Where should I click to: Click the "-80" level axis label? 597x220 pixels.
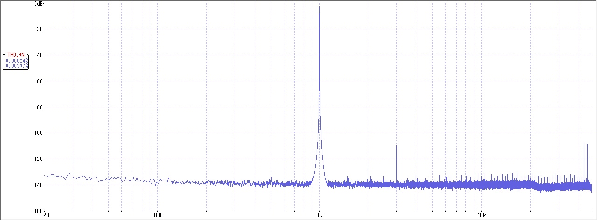coord(39,107)
